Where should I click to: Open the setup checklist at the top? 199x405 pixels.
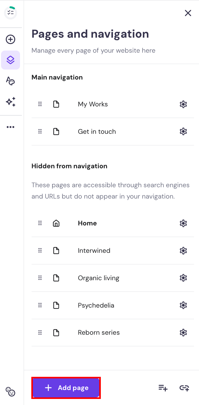[10, 12]
